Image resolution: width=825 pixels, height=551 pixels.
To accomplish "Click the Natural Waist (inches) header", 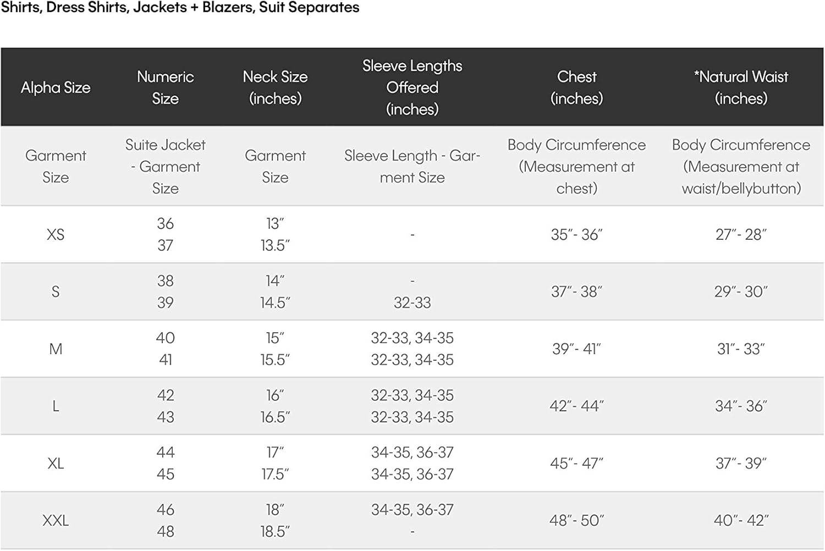I will [741, 87].
